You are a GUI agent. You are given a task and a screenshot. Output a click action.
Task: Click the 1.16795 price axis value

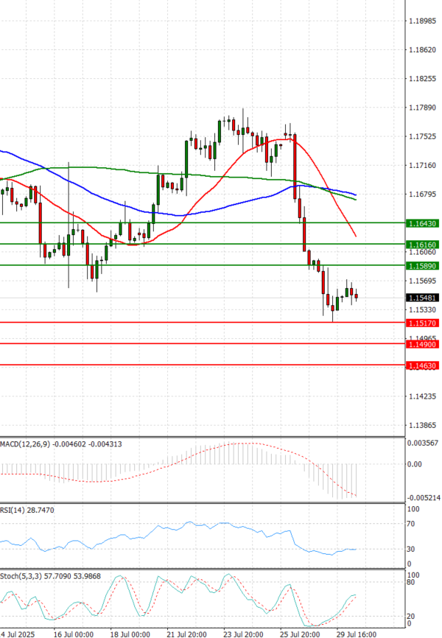[x=422, y=194]
